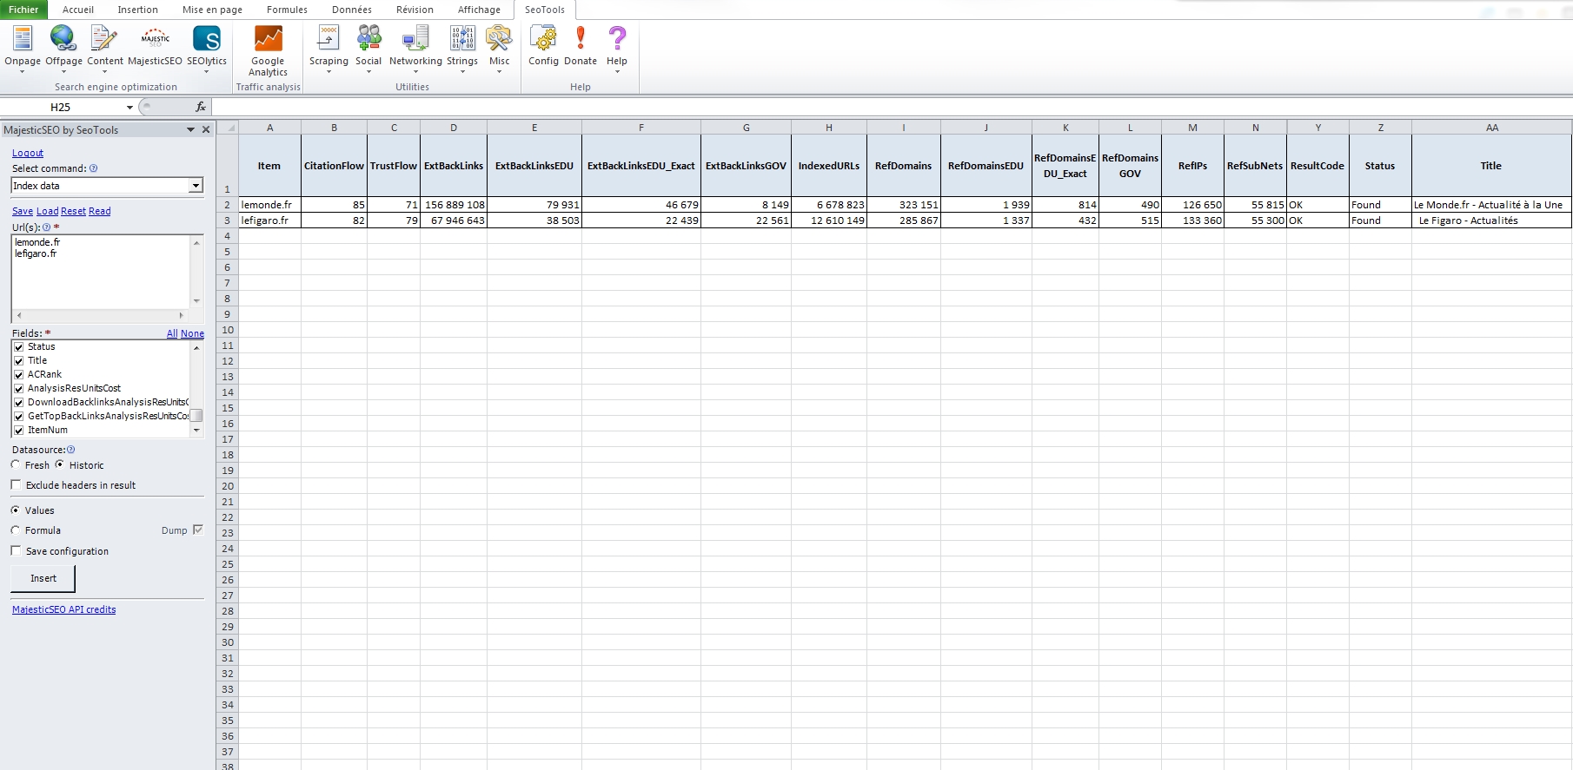Switch to the Mise en page tab
Image resolution: width=1573 pixels, height=770 pixels.
coord(212,10)
